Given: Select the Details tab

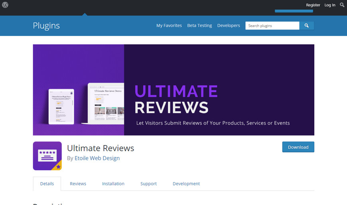Looking at the screenshot, I should 47,183.
